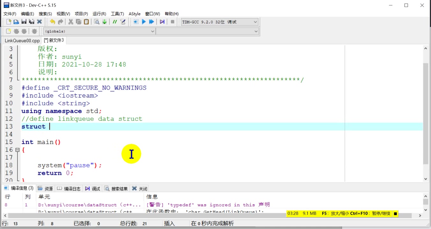
Task: Comment code using the // toolbar icon
Action: click(114, 22)
